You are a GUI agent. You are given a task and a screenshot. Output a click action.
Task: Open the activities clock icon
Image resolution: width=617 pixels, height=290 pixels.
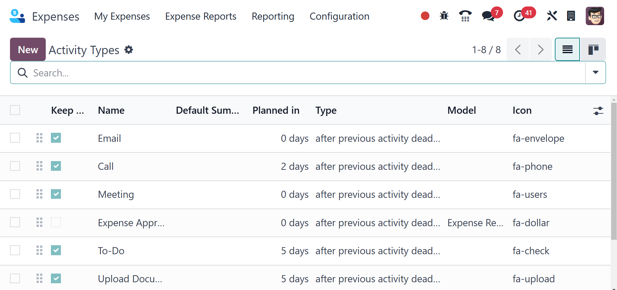[x=519, y=16]
